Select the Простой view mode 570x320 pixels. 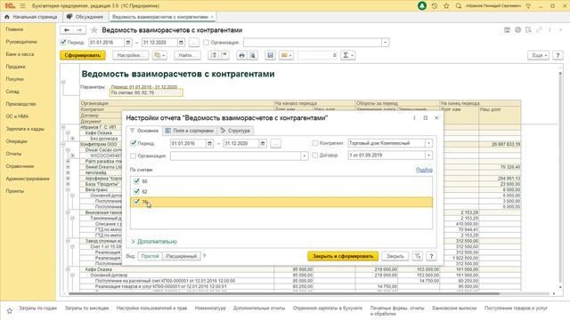pos(150,256)
